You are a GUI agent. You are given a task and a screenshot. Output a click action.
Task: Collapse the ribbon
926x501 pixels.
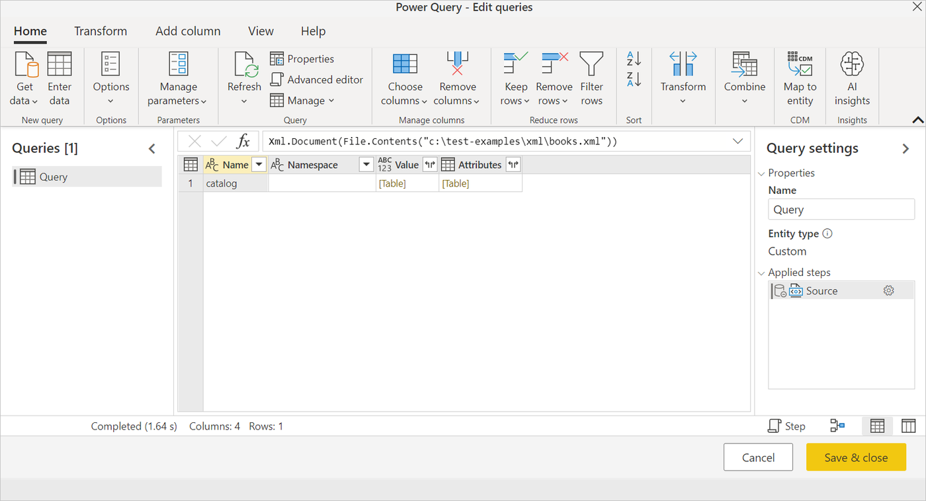point(917,120)
